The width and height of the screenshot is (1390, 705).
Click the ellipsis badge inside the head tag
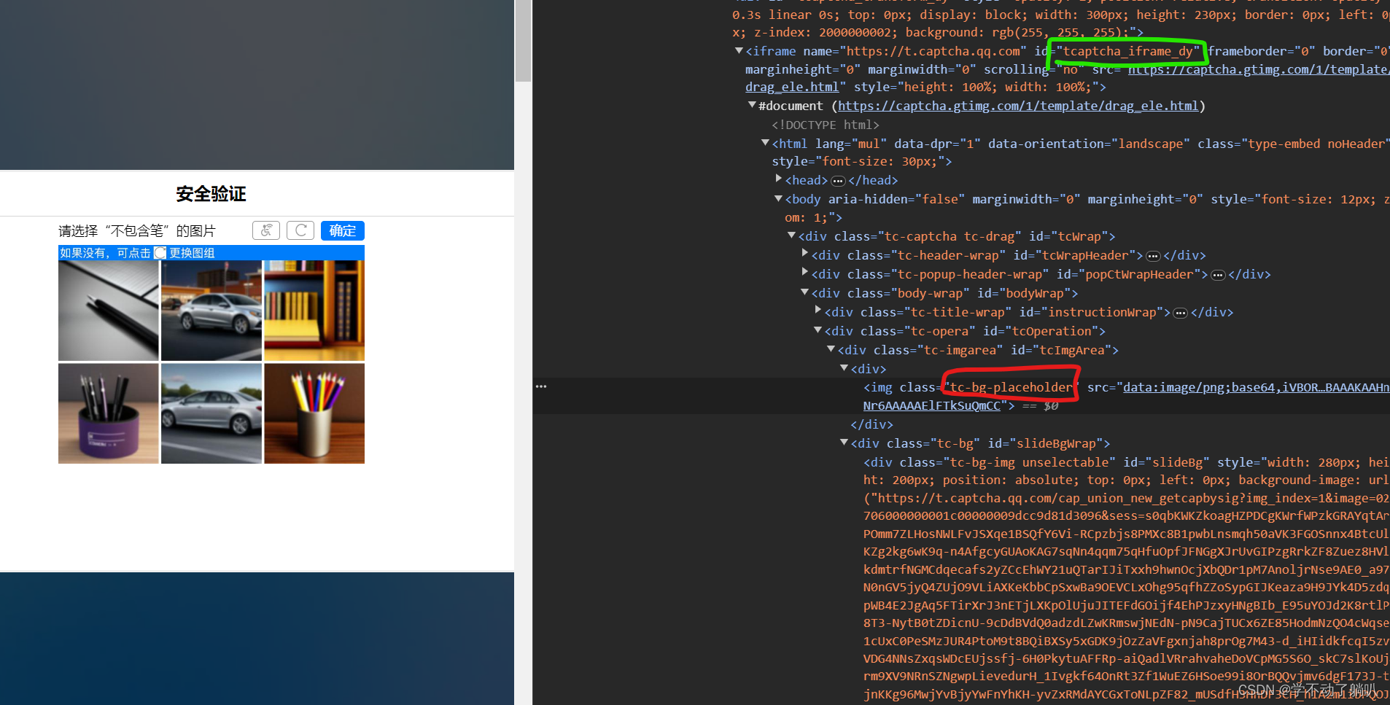(x=838, y=181)
